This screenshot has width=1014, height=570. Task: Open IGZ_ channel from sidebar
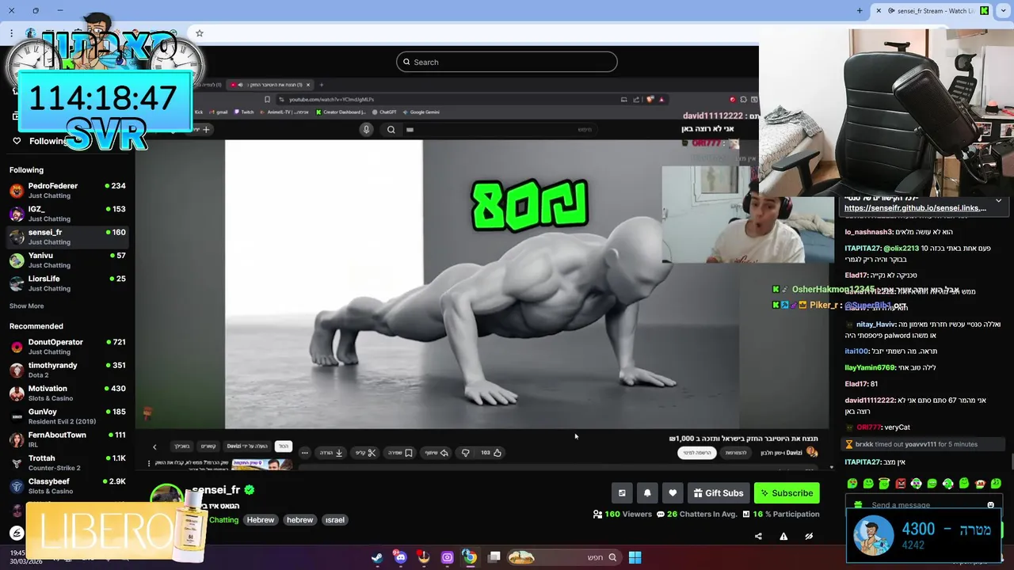(68, 214)
